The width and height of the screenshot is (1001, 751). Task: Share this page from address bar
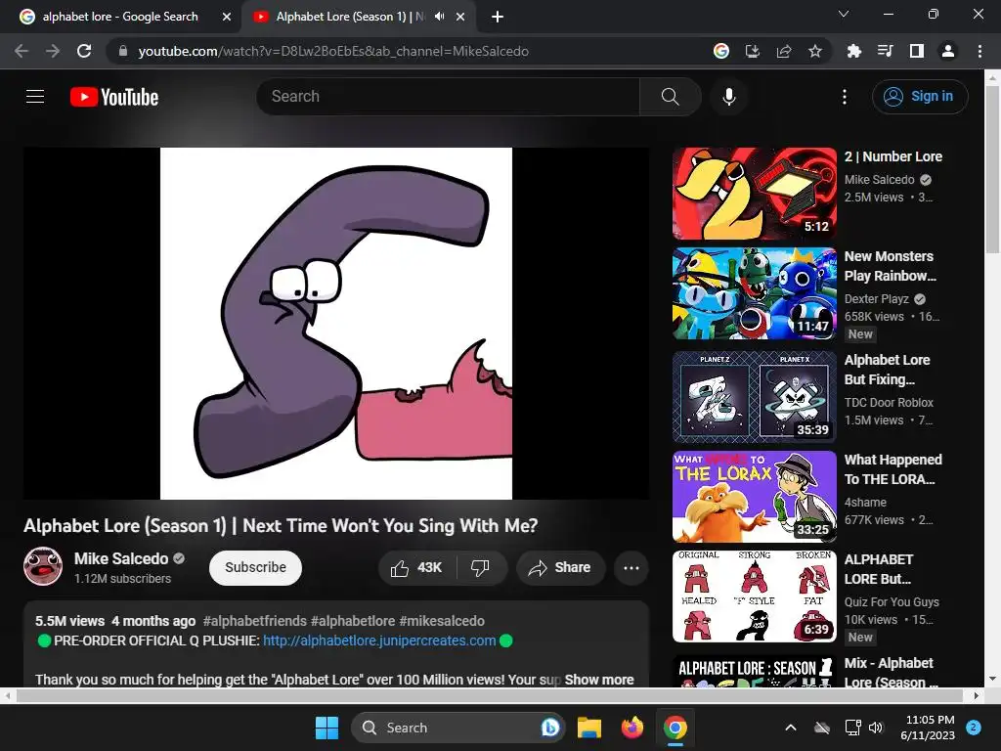click(783, 51)
